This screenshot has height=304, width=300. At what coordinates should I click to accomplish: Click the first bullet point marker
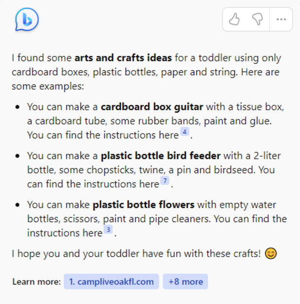tap(18, 107)
